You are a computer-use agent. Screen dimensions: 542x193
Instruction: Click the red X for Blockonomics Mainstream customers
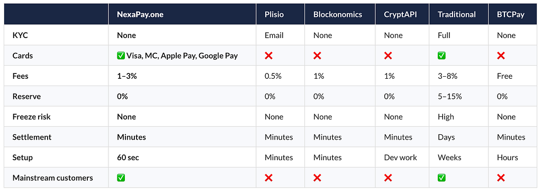pos(318,178)
